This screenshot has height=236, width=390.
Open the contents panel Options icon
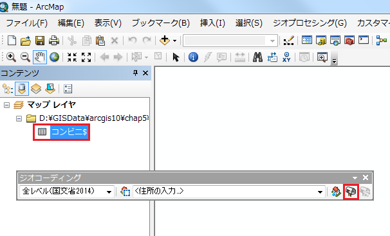click(68, 89)
